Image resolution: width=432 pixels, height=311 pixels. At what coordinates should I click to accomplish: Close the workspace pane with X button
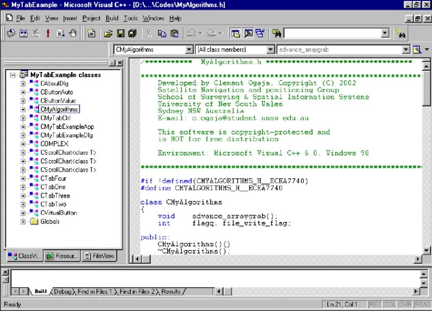(x=119, y=63)
